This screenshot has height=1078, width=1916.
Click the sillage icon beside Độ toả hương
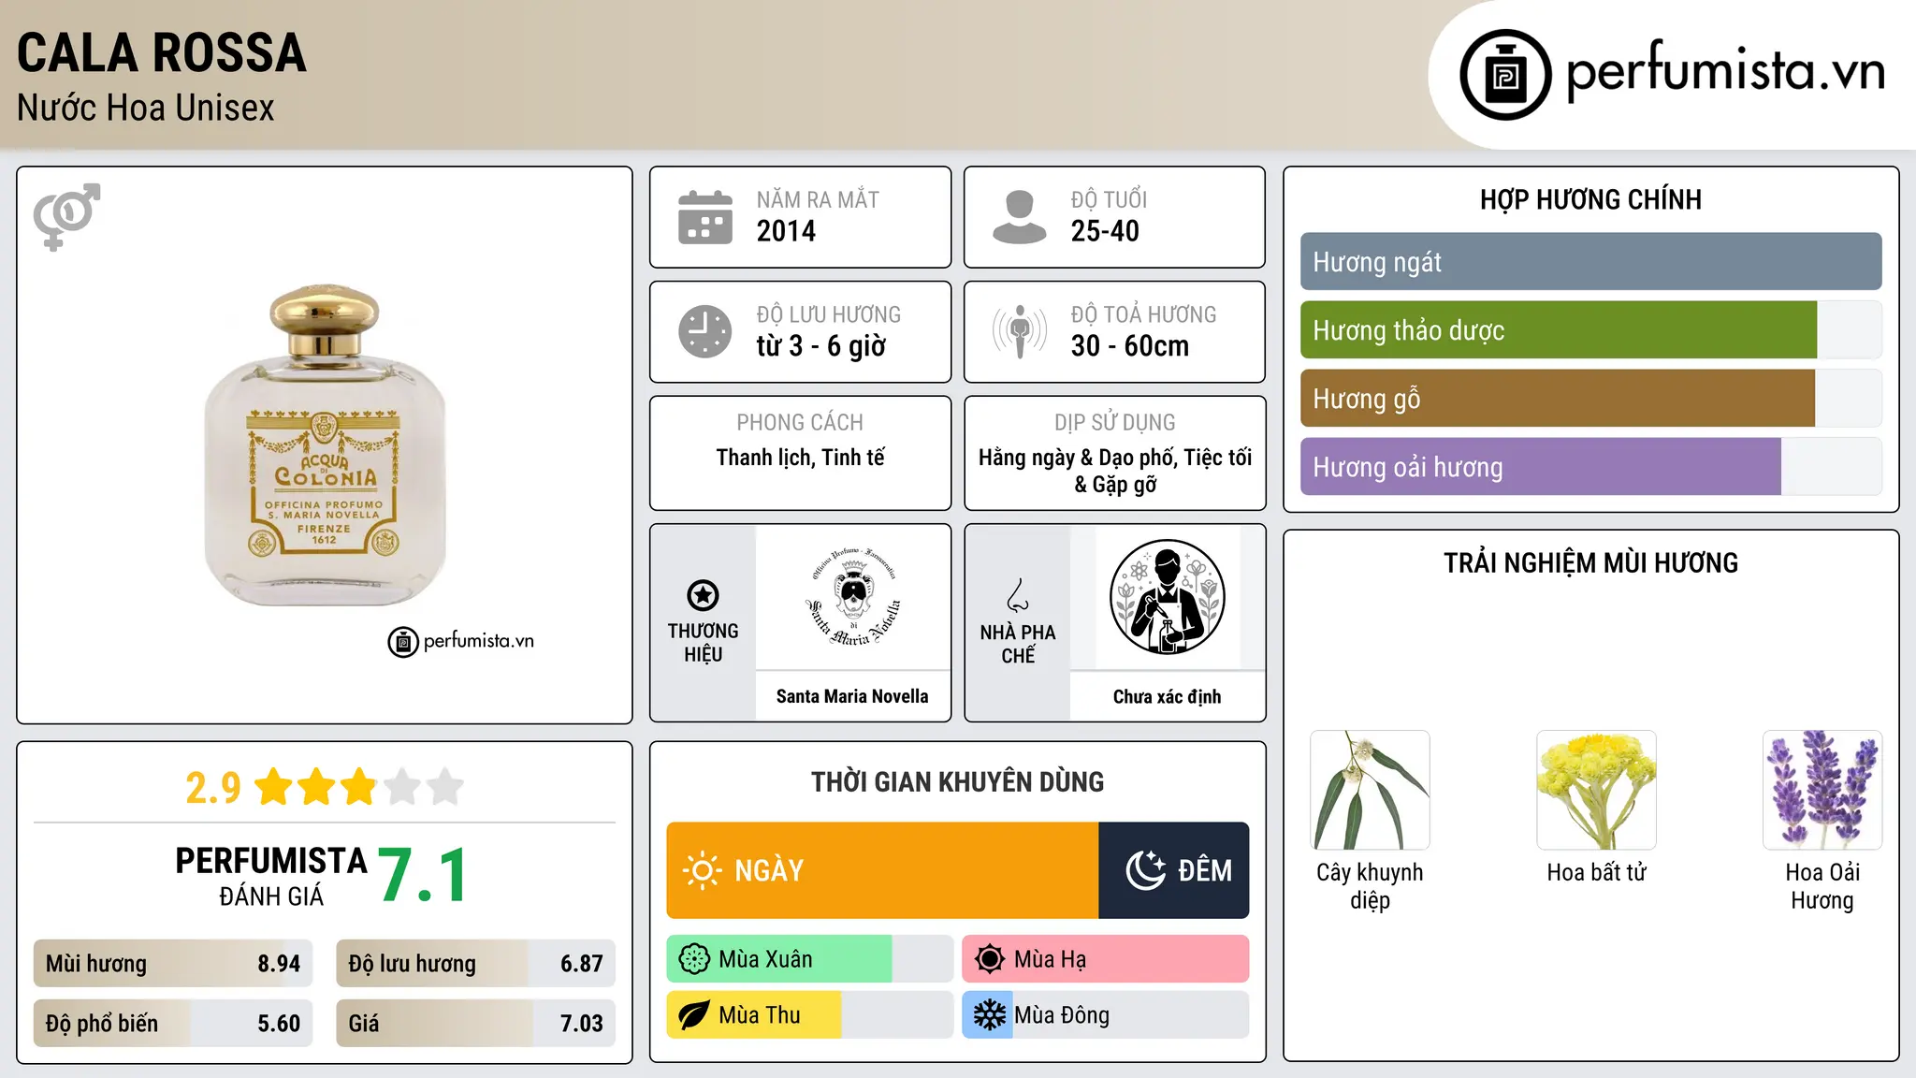click(x=1020, y=331)
